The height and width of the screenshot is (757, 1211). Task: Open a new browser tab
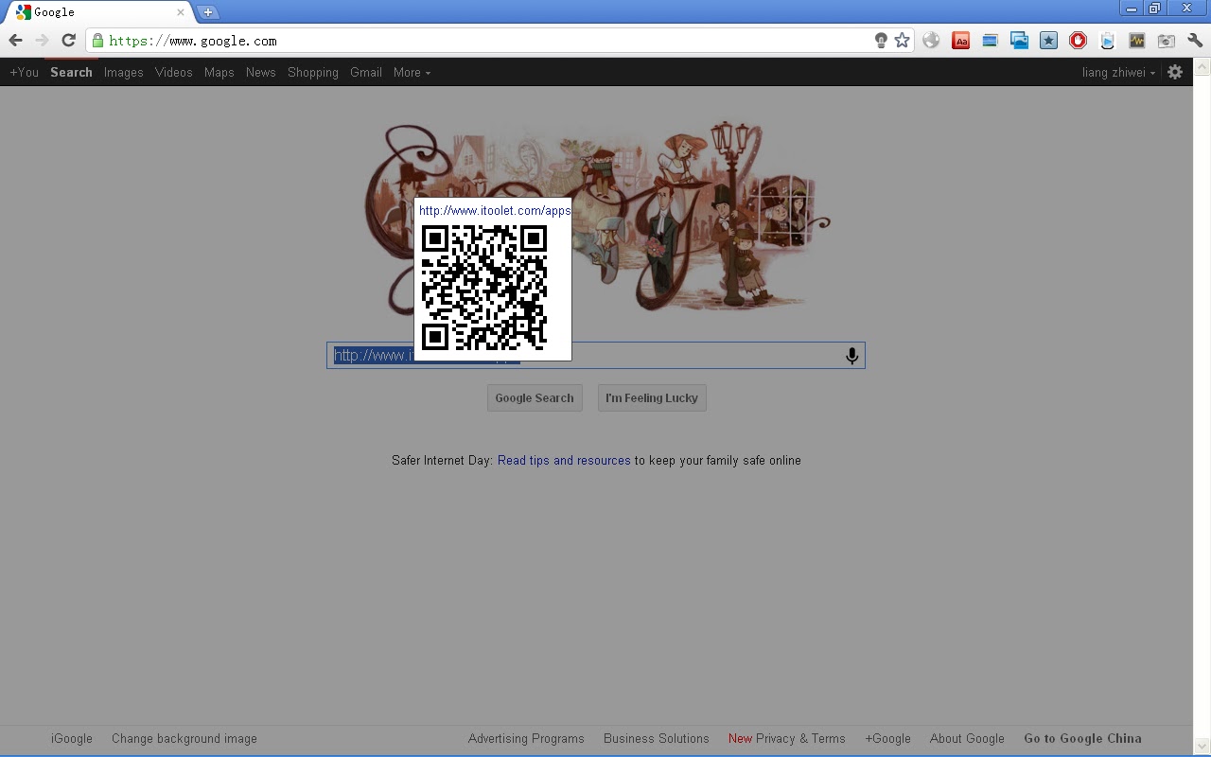(208, 12)
